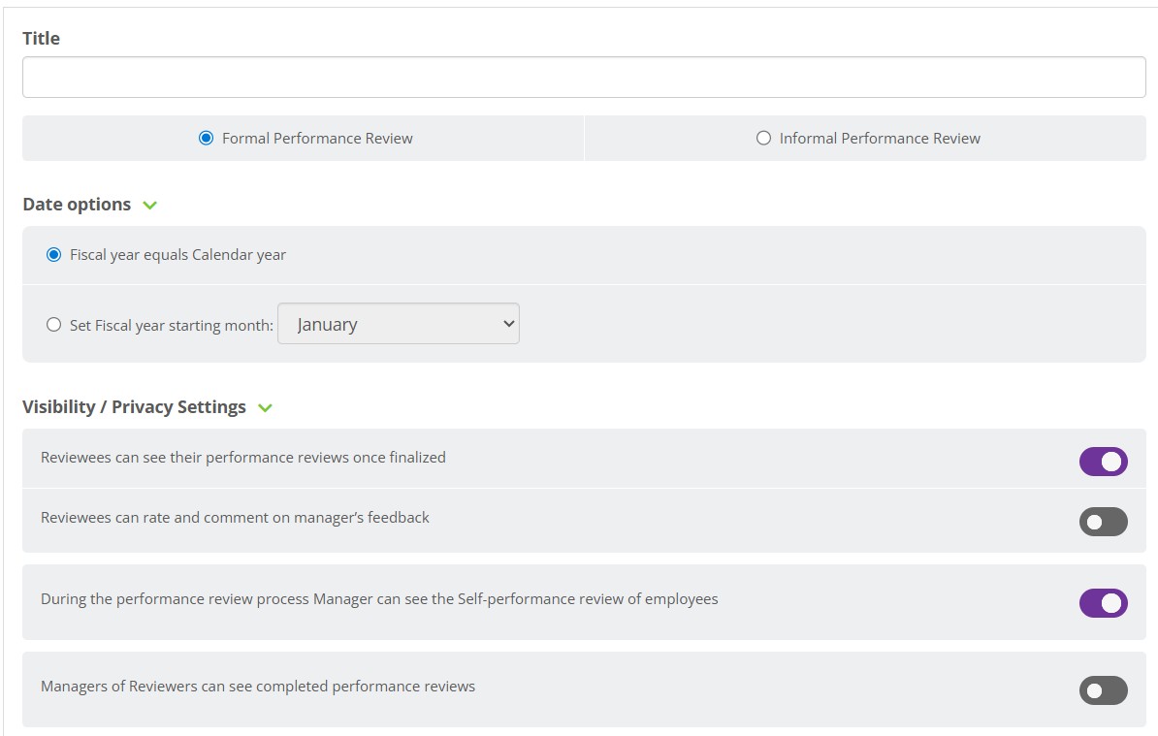Image resolution: width=1158 pixels, height=736 pixels.
Task: Select the Formal Performance Review radio button
Action: [206, 139]
